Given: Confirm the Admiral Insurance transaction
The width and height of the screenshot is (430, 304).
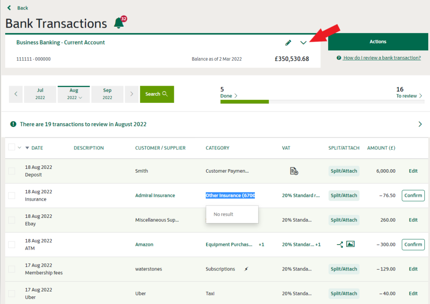Looking at the screenshot, I should [x=413, y=195].
